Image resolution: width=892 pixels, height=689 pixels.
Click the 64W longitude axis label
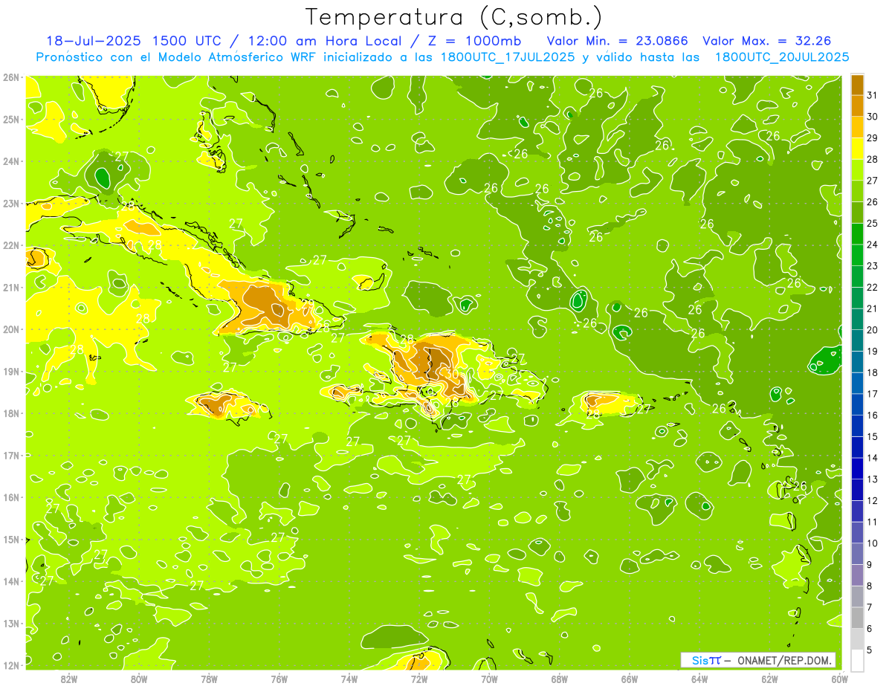coord(699,679)
